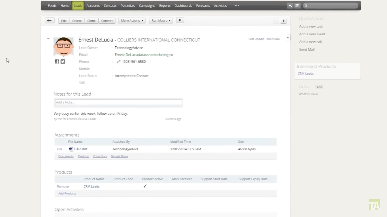Screen dimensions: 387x217
Task: Click the quick-create plus icon
Action: point(290,6)
